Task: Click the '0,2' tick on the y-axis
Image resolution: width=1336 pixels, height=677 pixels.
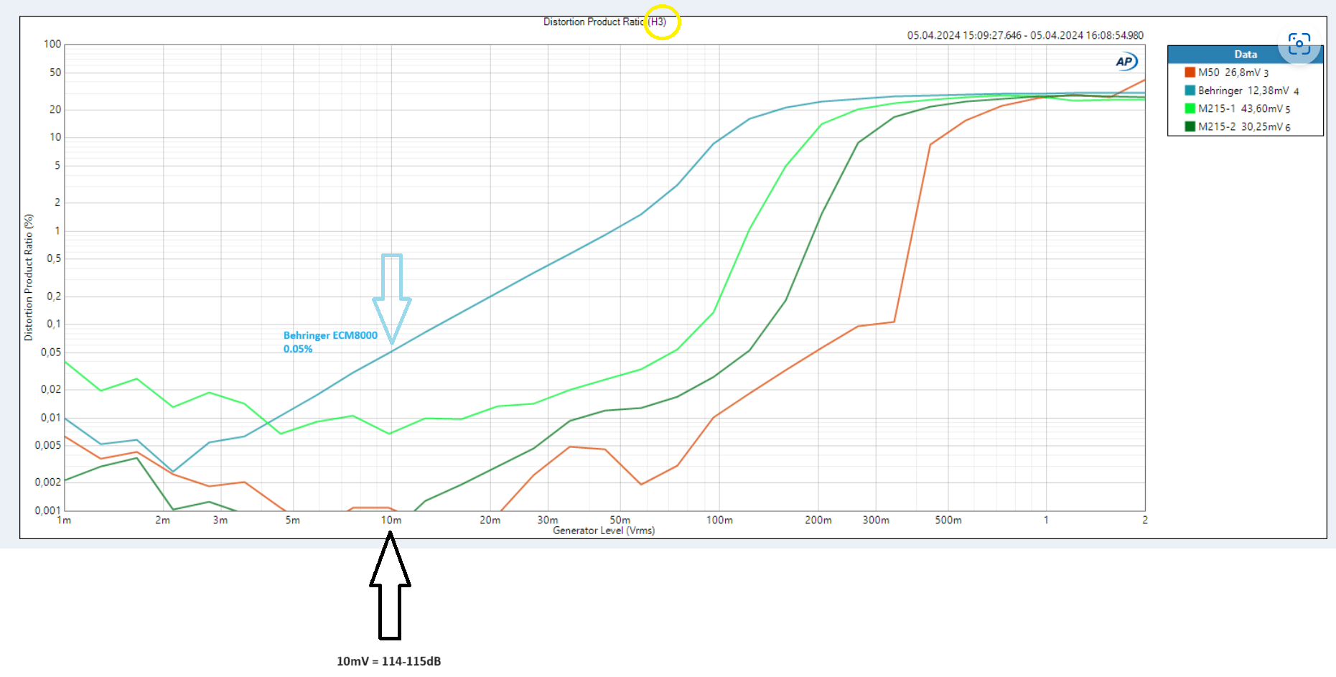Action: click(54, 297)
